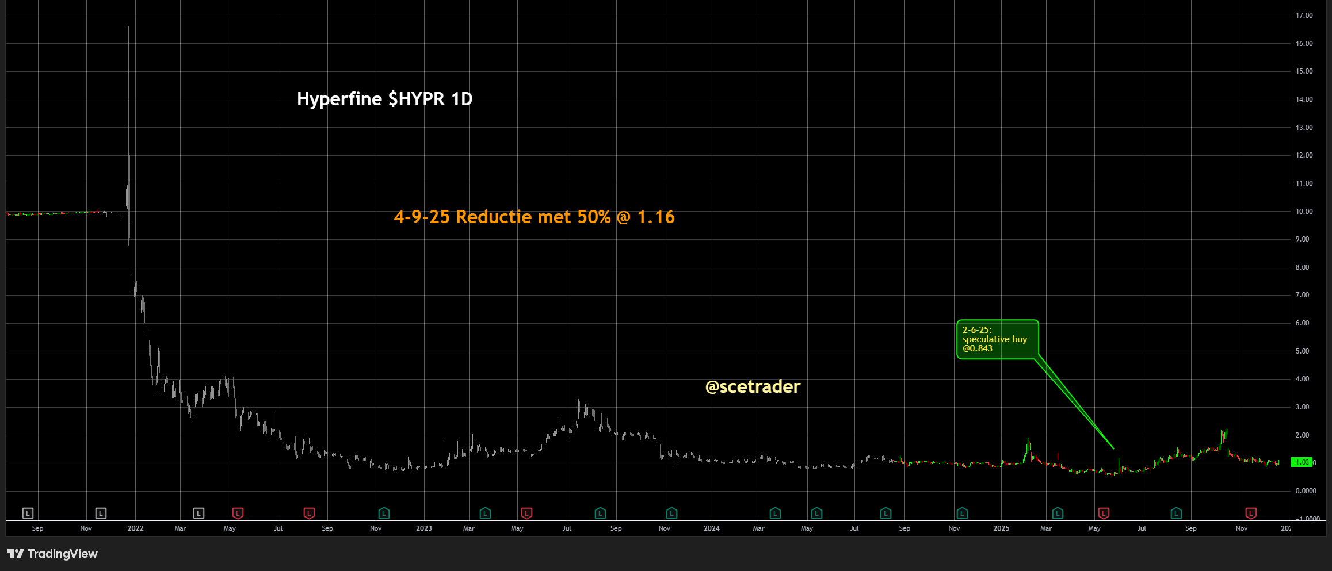Select the @scetrader watermark text
The height and width of the screenshot is (571, 1332).
click(753, 386)
